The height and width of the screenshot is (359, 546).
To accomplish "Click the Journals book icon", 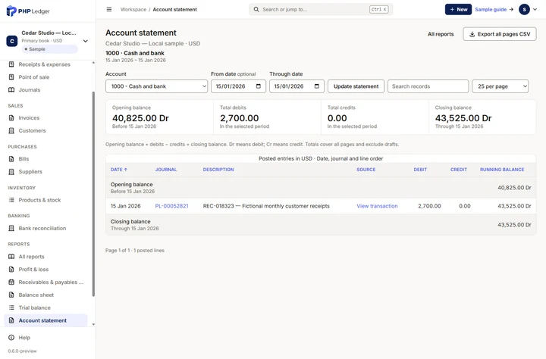I will click(x=11, y=89).
